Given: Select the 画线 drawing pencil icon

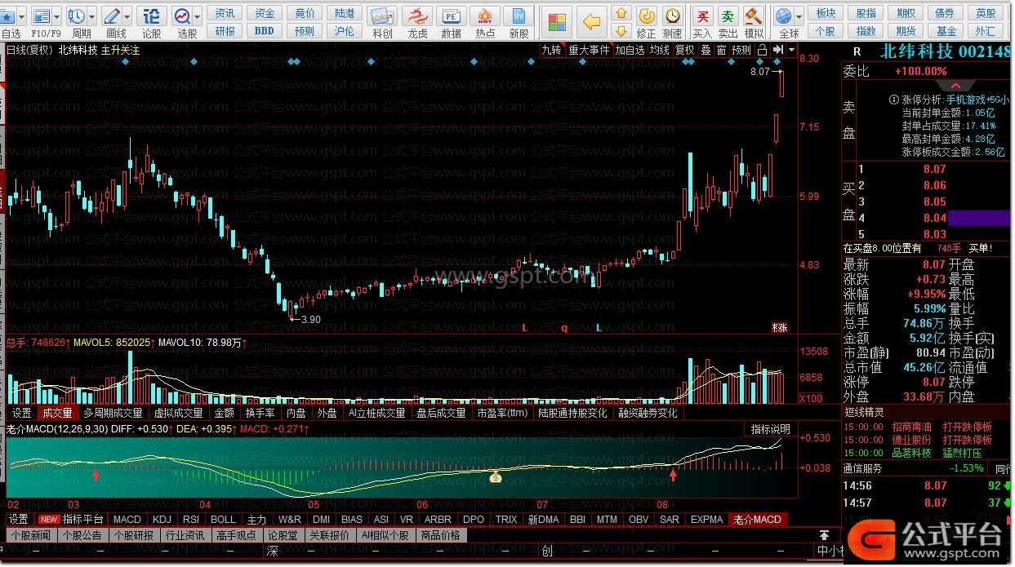Looking at the screenshot, I should click(111, 16).
